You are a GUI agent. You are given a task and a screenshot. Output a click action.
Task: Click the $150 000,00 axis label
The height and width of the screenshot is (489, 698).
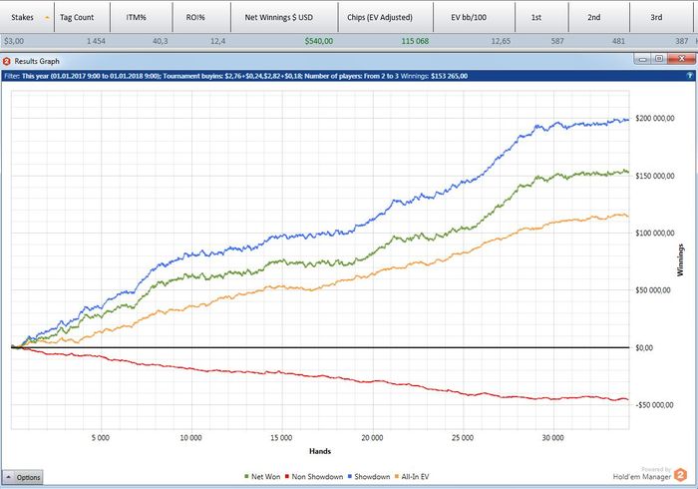click(x=655, y=176)
